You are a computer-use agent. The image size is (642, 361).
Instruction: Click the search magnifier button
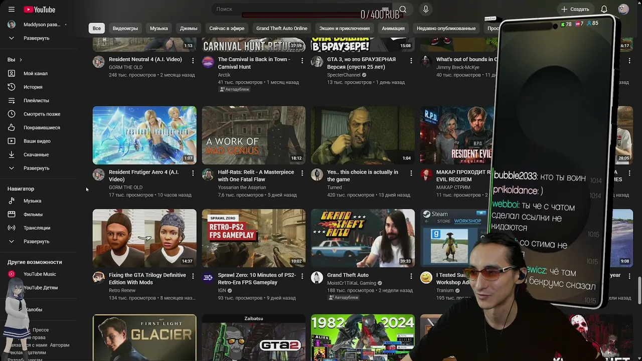coord(403,9)
